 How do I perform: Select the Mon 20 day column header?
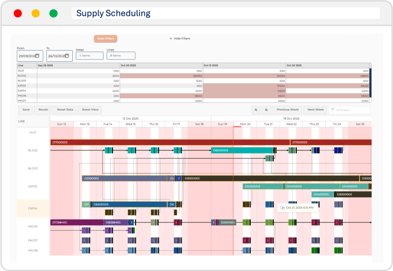[245, 124]
